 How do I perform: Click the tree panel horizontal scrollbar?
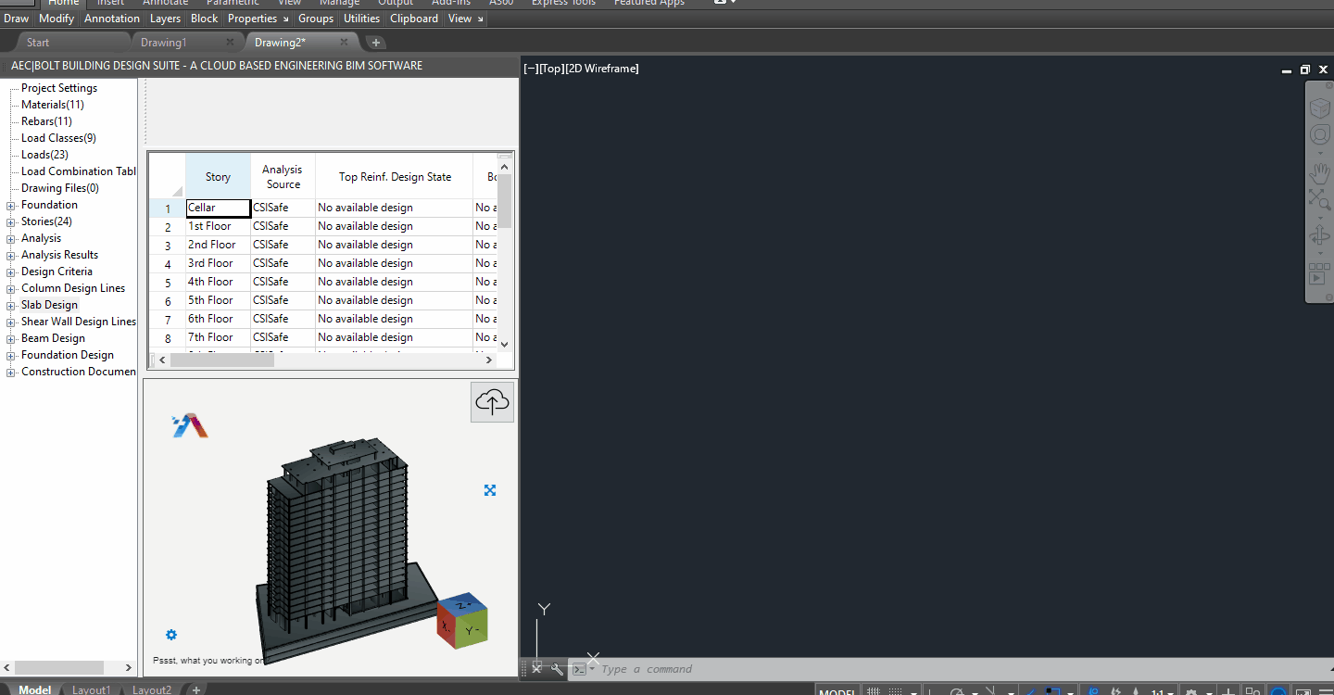[x=69, y=667]
